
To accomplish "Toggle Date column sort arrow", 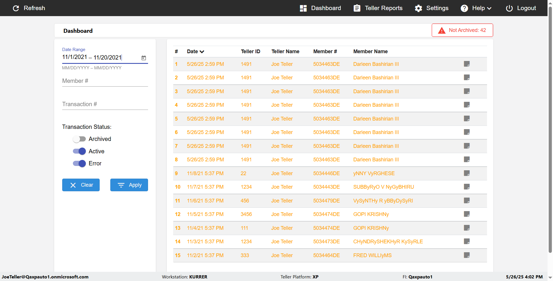I will (x=202, y=52).
